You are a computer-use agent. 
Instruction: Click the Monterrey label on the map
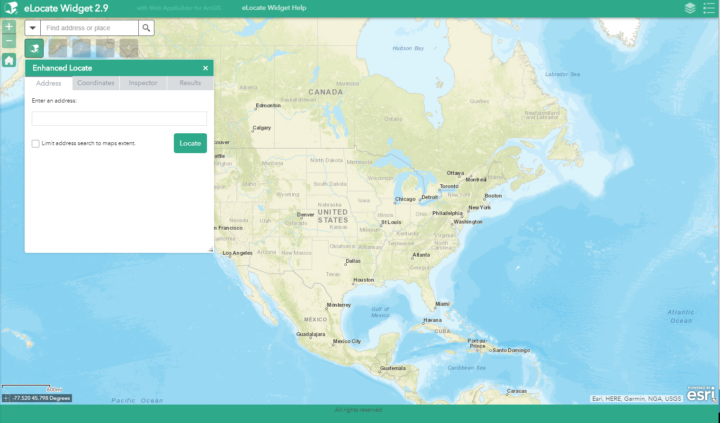pos(339,305)
